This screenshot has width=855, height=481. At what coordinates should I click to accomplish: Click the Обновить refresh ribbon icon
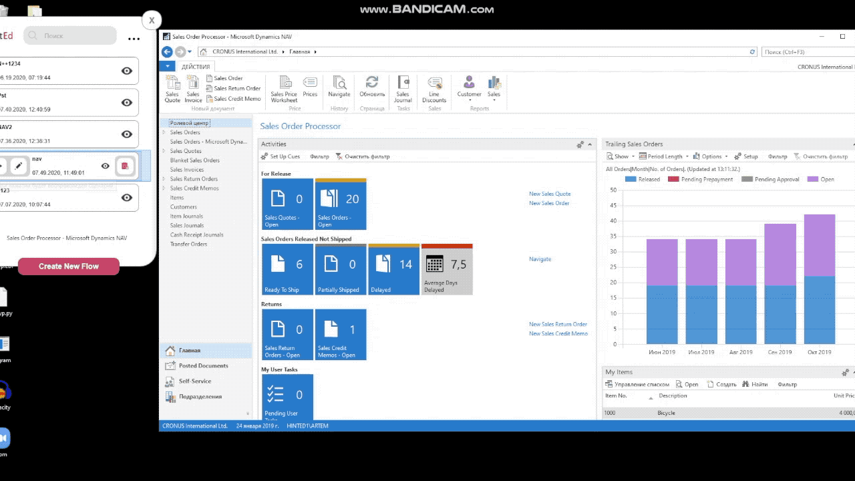pyautogui.click(x=372, y=87)
